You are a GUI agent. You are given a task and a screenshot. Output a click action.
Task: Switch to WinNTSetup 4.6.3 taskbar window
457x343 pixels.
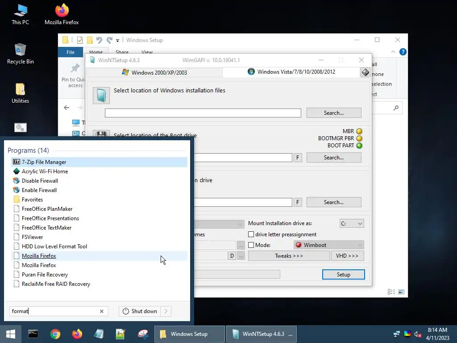pos(262,334)
